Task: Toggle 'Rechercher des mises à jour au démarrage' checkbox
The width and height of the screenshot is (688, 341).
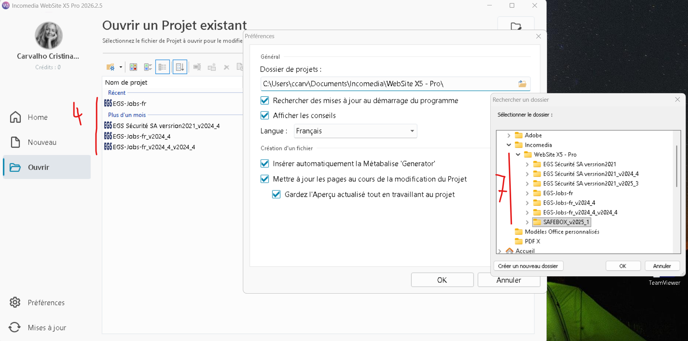Action: click(265, 101)
